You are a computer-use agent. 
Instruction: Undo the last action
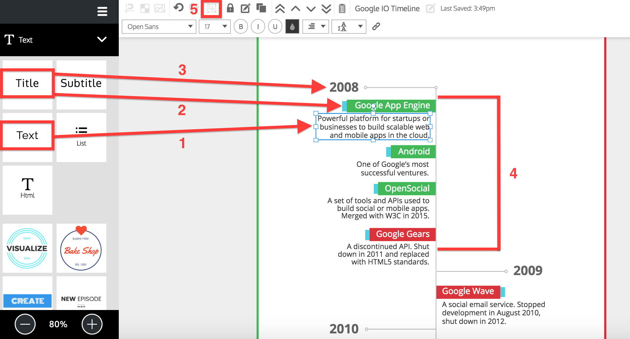tap(178, 8)
